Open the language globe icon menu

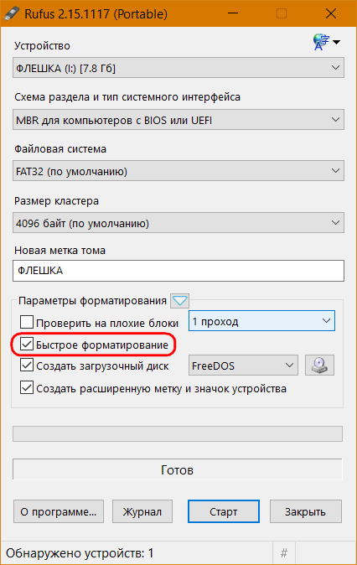pyautogui.click(x=326, y=42)
